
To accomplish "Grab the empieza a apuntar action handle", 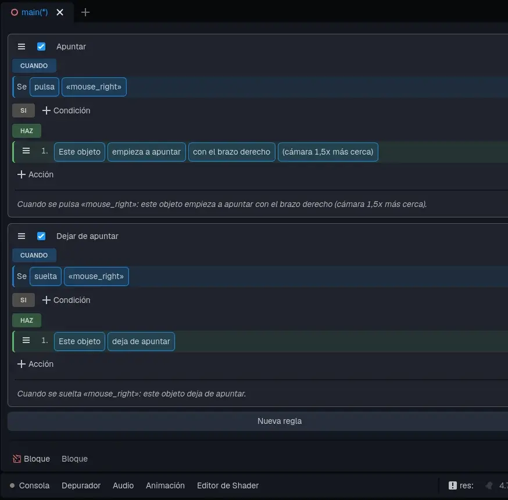I will pos(26,151).
